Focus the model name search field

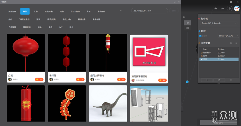tap(149, 11)
